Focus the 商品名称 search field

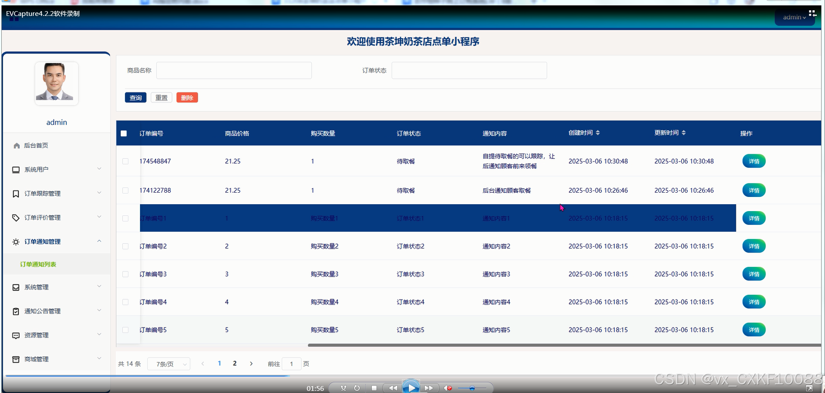pyautogui.click(x=234, y=71)
